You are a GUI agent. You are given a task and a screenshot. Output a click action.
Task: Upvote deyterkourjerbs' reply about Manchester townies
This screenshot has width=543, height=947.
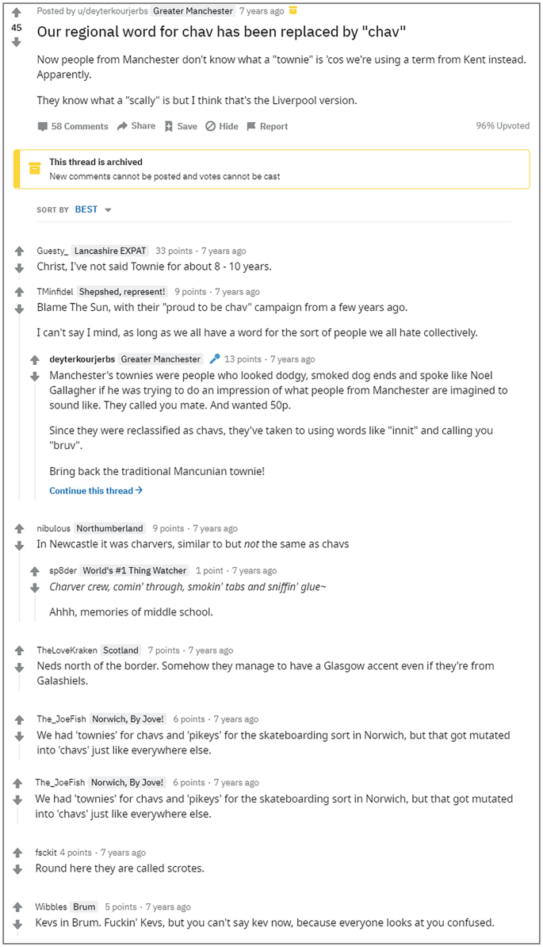[34, 360]
